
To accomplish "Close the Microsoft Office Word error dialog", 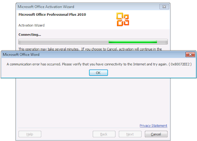I will point(190,54).
